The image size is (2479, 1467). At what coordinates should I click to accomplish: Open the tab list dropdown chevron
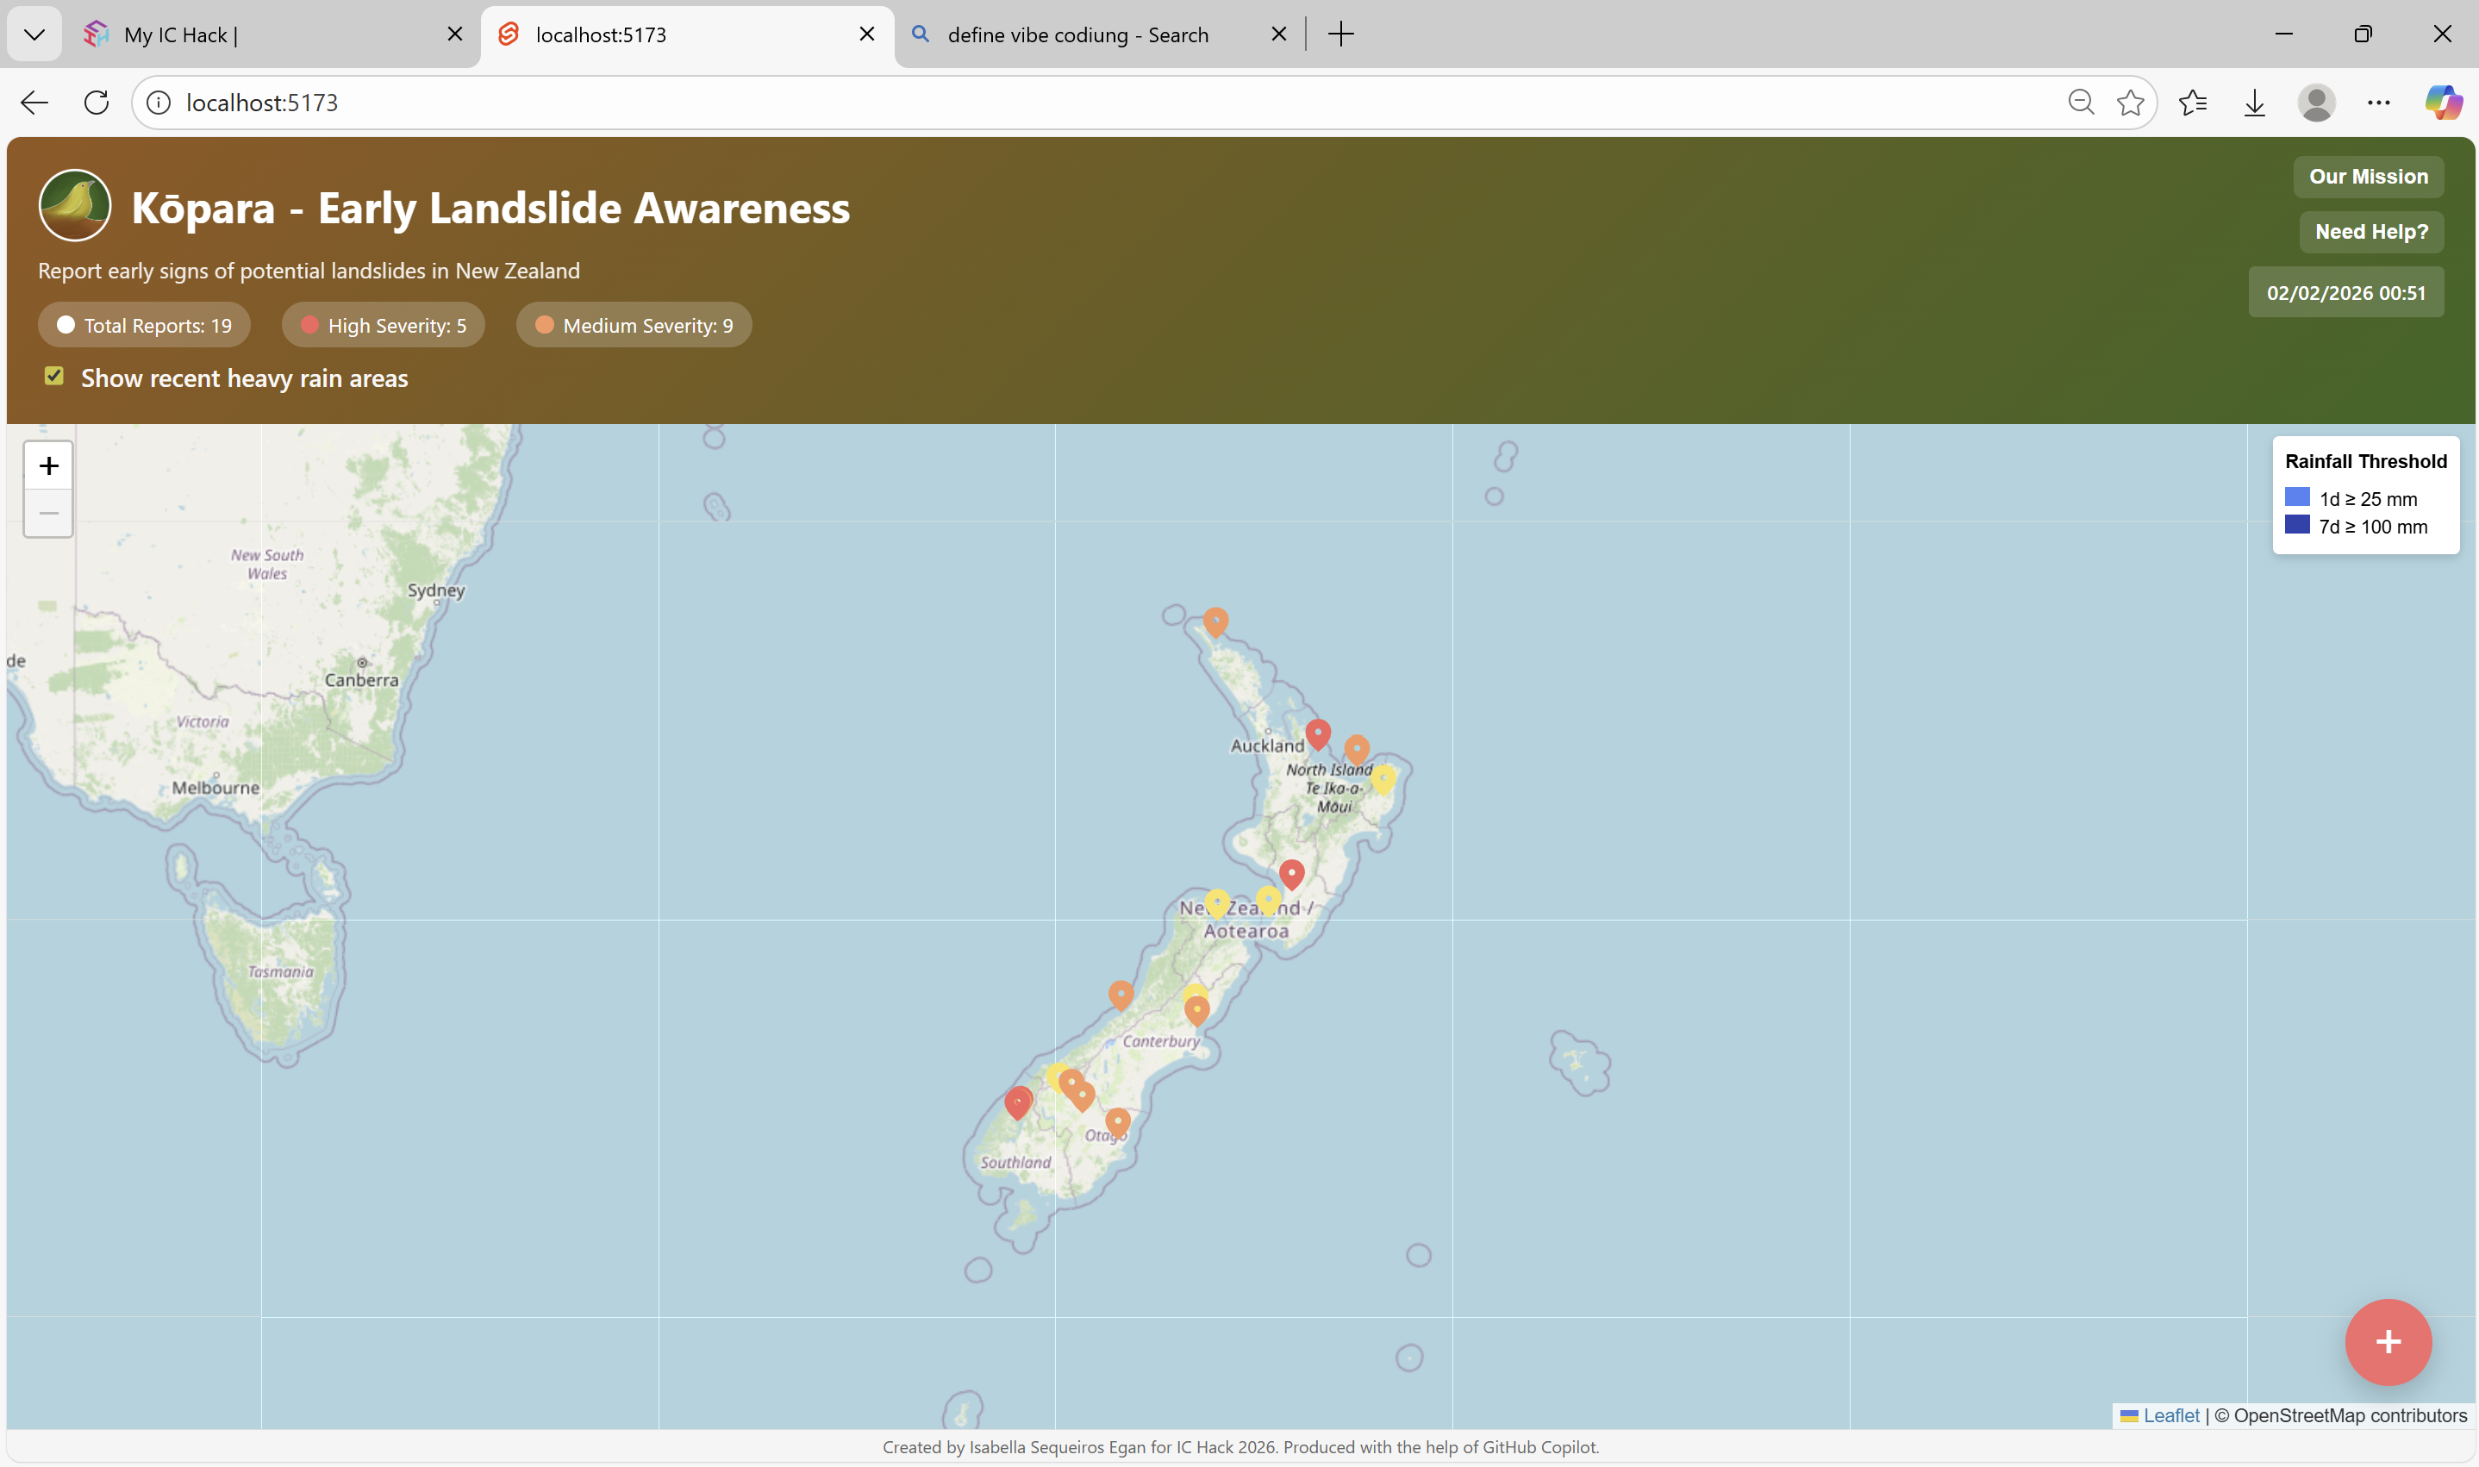tap(34, 34)
